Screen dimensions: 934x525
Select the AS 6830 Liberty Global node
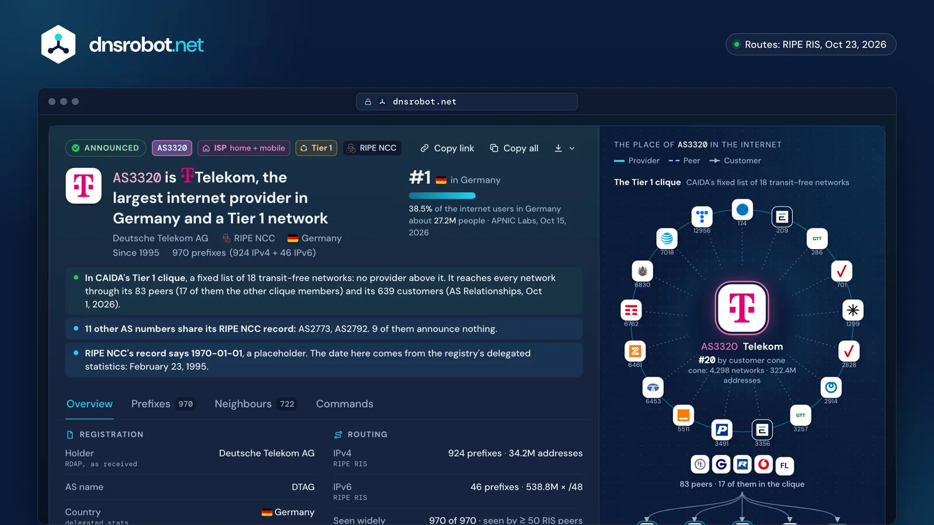coord(642,271)
